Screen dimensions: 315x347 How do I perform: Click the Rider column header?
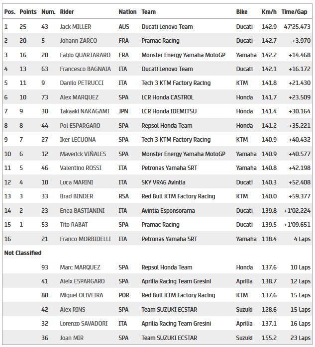pos(67,11)
